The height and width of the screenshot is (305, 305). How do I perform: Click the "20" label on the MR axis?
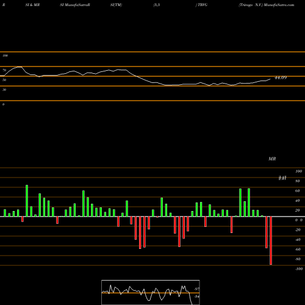point(298,210)
